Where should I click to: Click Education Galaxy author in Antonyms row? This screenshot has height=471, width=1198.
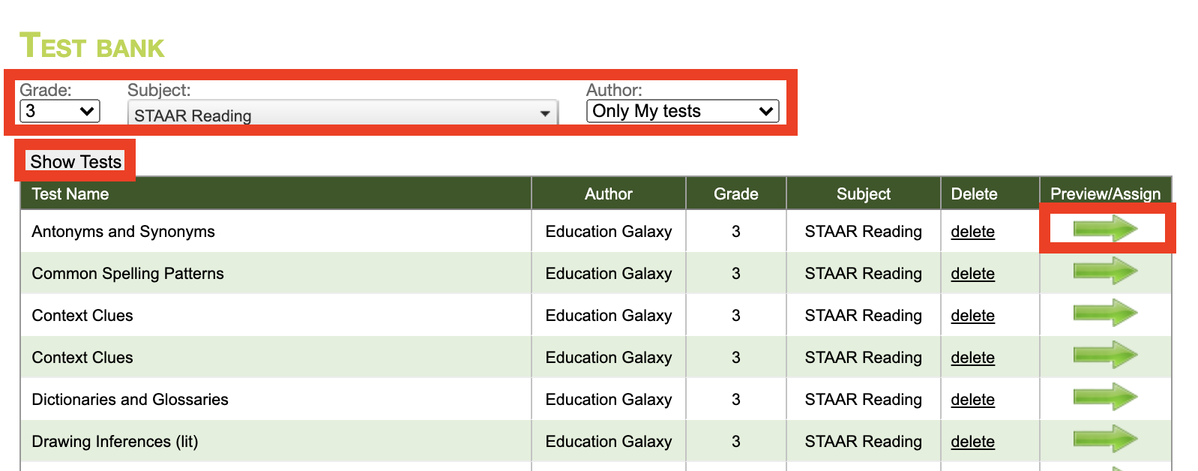pos(608,232)
